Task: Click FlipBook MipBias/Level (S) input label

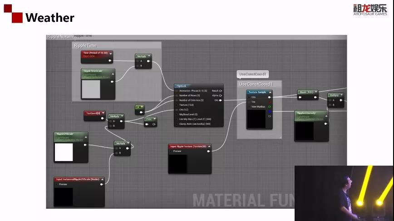Action: click(188, 114)
